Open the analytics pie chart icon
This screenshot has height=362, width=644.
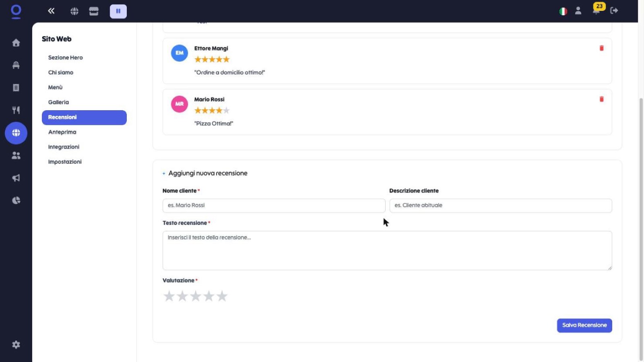tap(16, 200)
